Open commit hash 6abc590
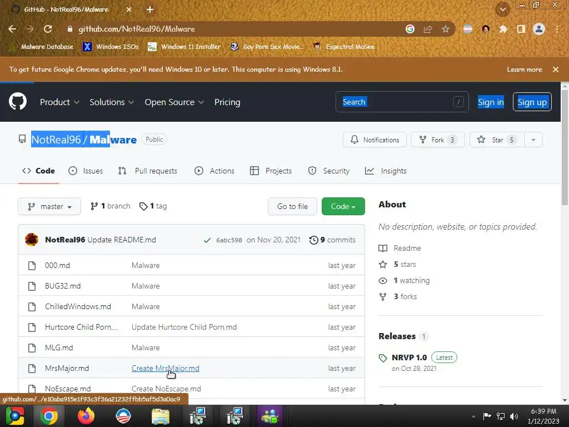 tap(229, 240)
